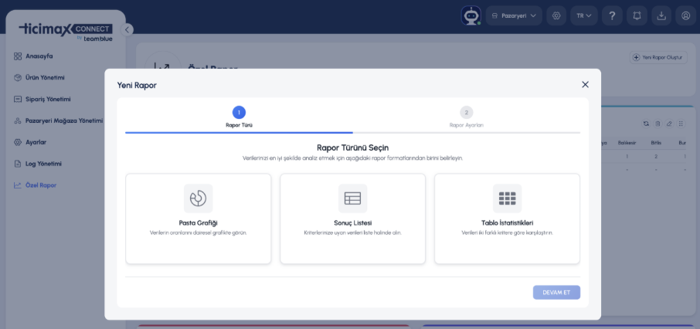Select step 2 Rapor Ayarları
The image size is (700, 329).
tap(466, 117)
